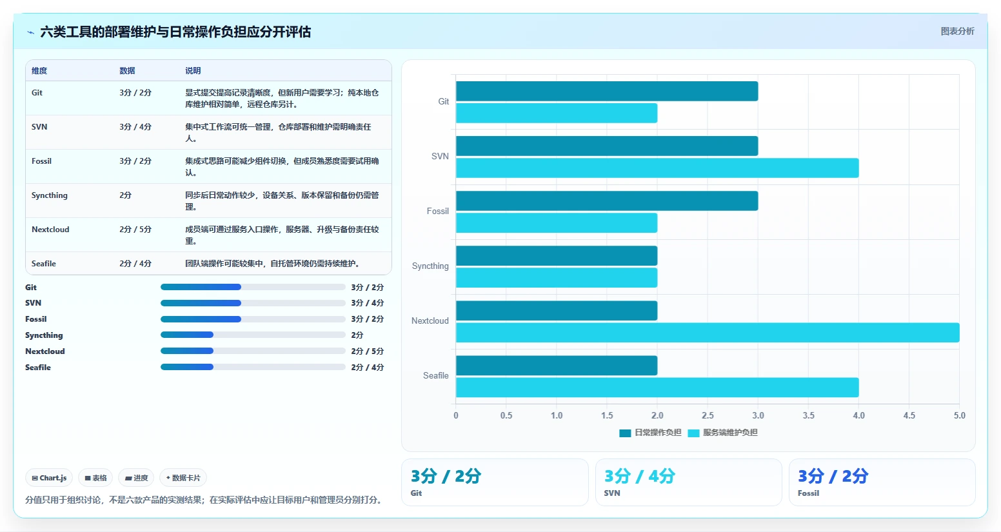Click 3分 / 2分 value beside Git progress bar
This screenshot has width=1001, height=532.
click(368, 288)
